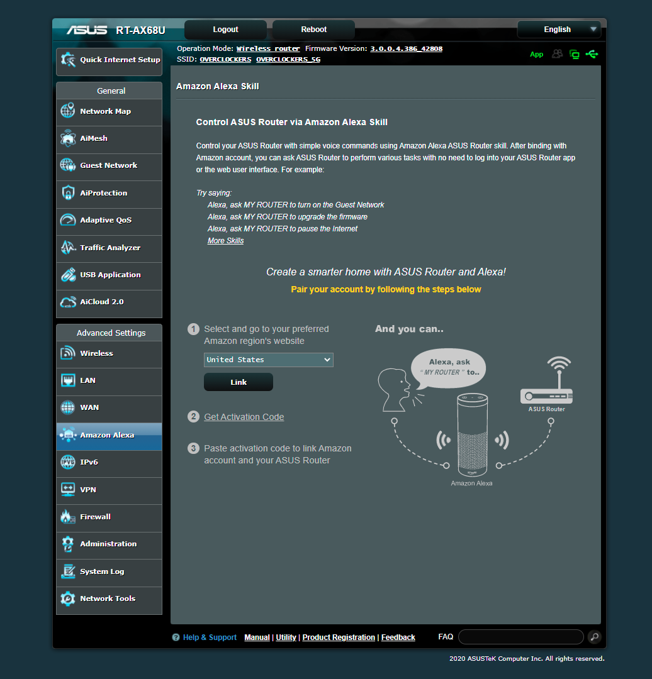
Task: Open Traffic Analyzer menu item
Action: (x=110, y=248)
